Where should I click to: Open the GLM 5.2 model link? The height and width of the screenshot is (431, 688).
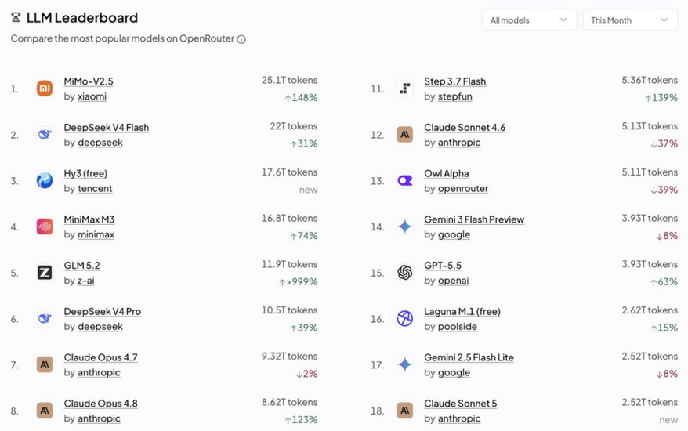[81, 266]
